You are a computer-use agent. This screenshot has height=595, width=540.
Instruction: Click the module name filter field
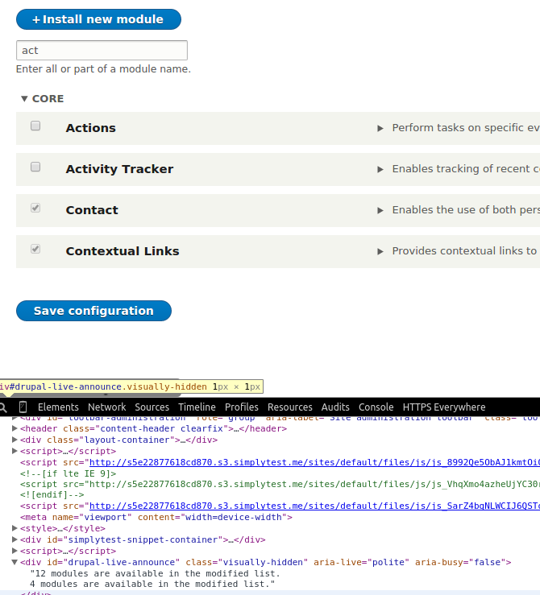click(102, 50)
